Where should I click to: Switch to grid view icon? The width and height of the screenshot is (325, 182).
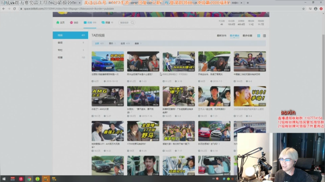tap(259, 36)
